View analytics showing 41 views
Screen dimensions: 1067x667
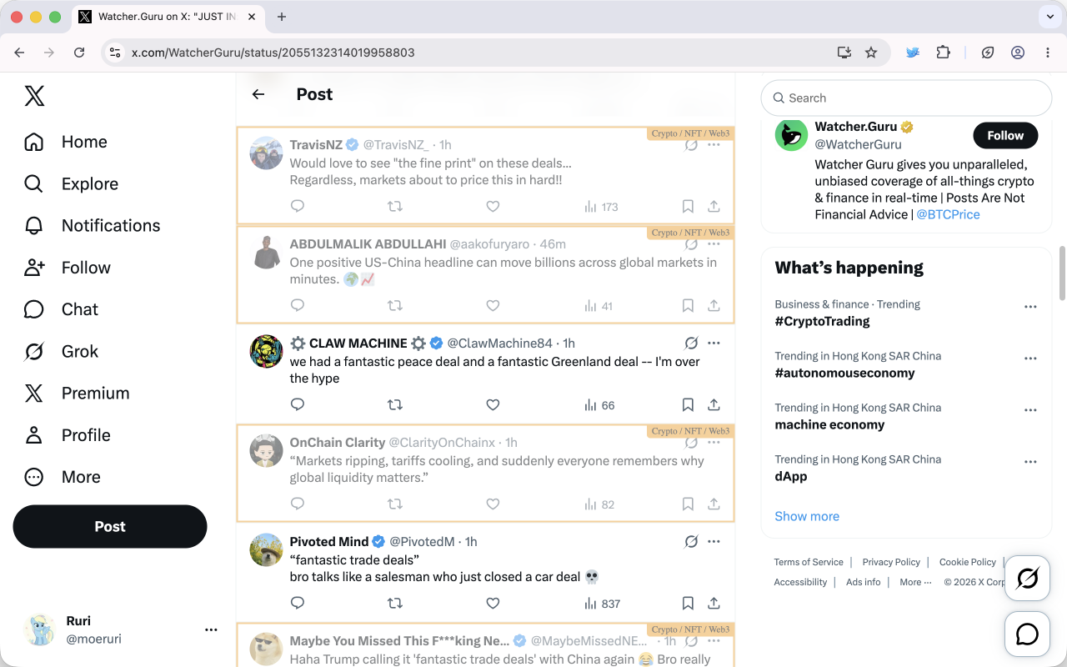coord(599,306)
